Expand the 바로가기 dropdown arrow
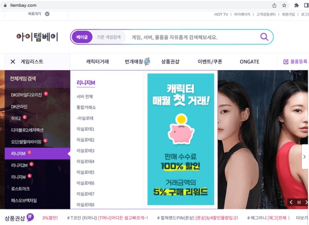This screenshot has width=309, height=225. tap(47, 14)
